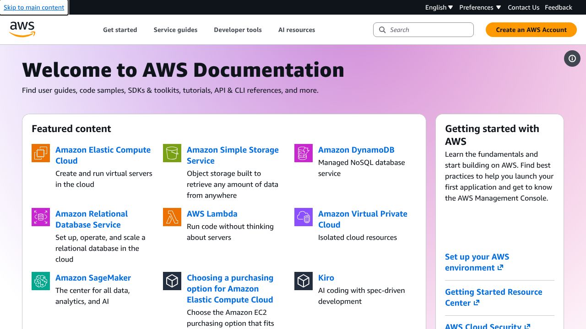Click the cube icon beside Choosing a purchasing option
The width and height of the screenshot is (586, 329).
click(x=172, y=281)
